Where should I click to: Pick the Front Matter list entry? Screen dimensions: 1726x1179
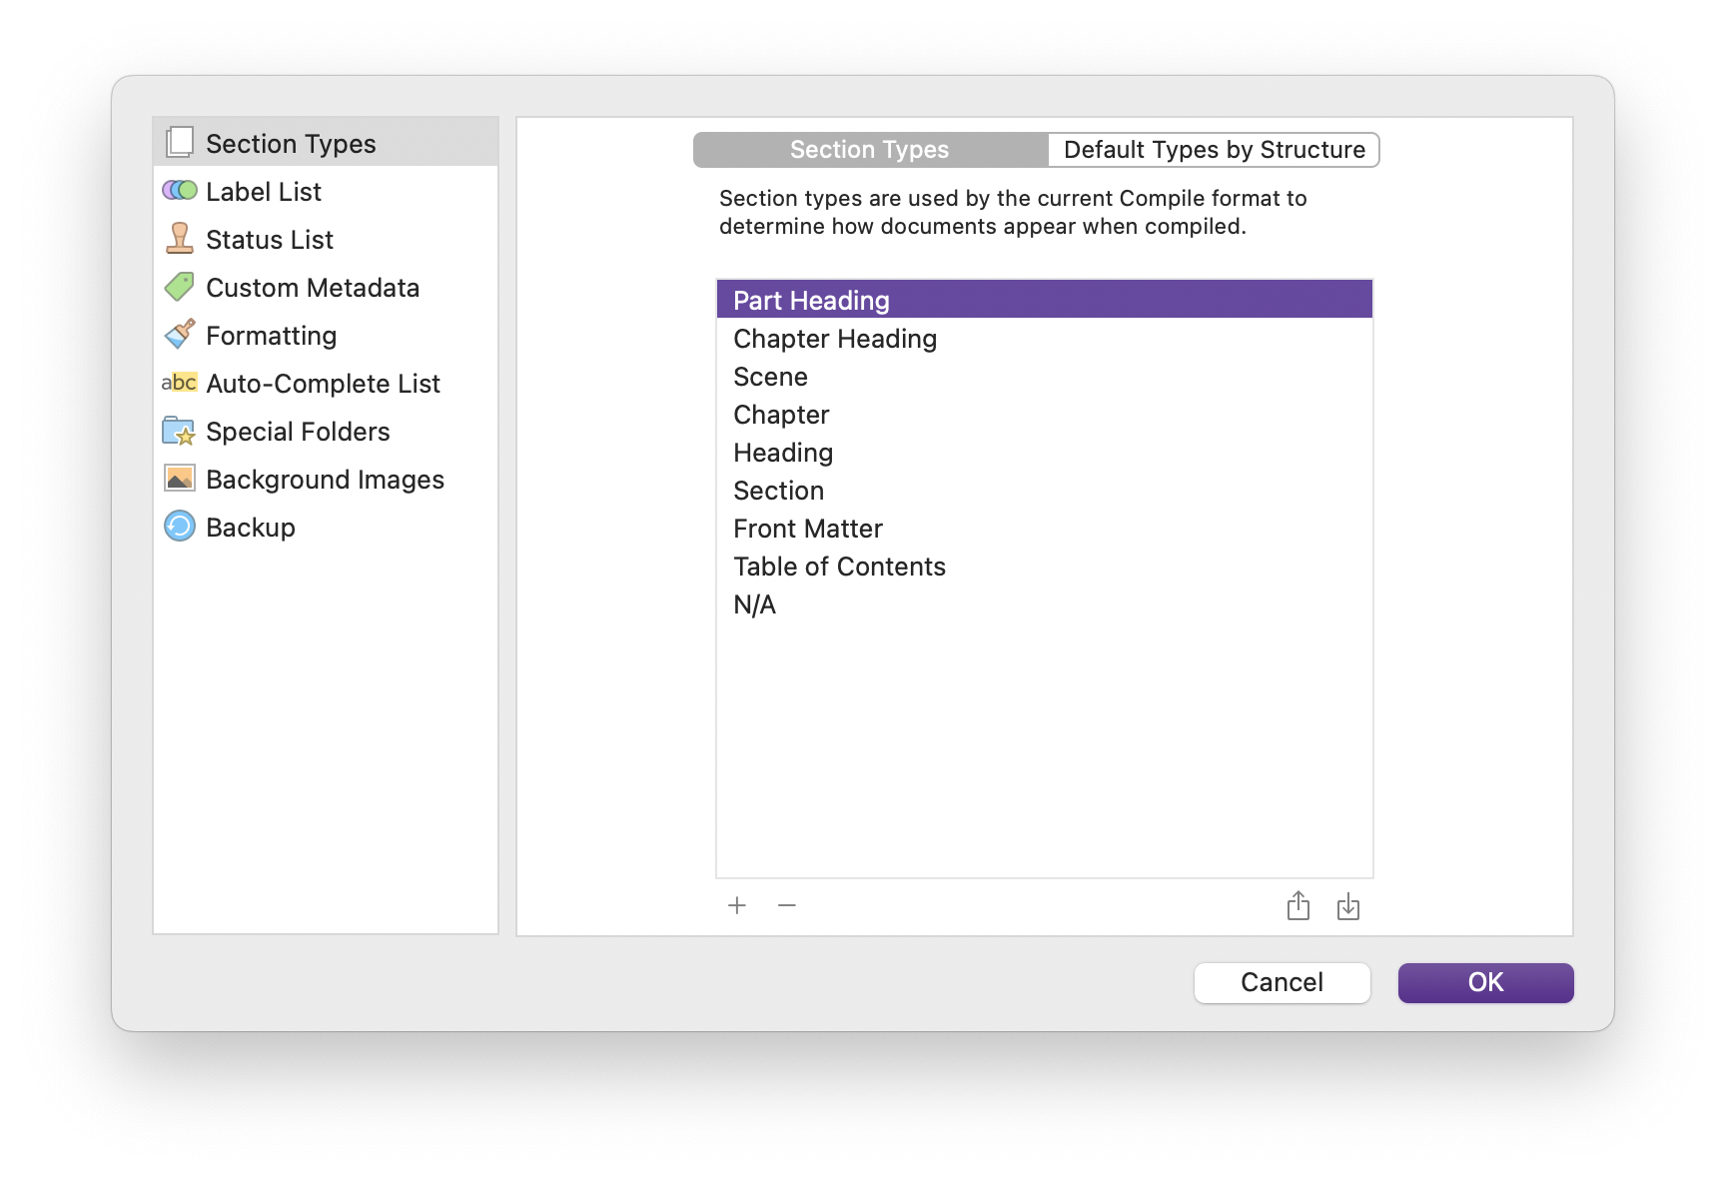point(808,529)
